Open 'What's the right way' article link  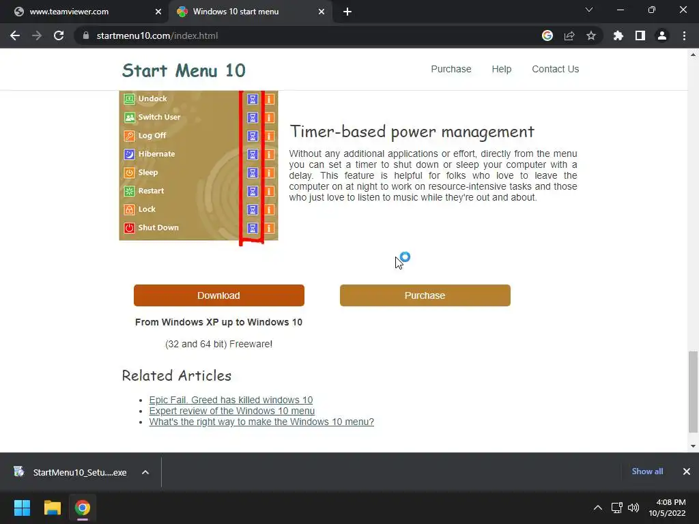coord(261,422)
